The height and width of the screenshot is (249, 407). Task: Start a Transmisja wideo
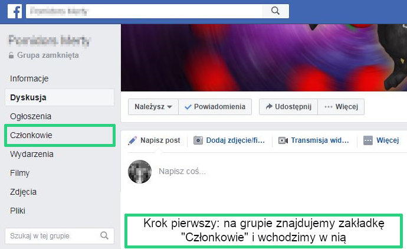(x=314, y=140)
